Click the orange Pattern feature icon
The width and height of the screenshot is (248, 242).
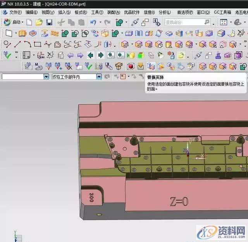pyautogui.click(x=55, y=34)
